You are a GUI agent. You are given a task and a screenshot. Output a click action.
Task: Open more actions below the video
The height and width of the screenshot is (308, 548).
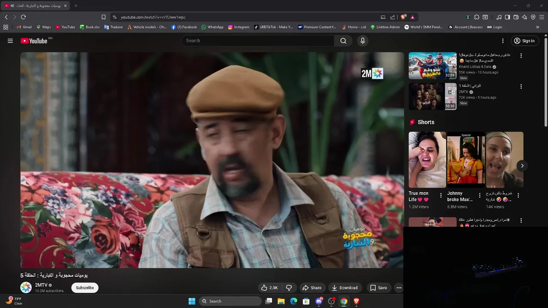click(399, 288)
